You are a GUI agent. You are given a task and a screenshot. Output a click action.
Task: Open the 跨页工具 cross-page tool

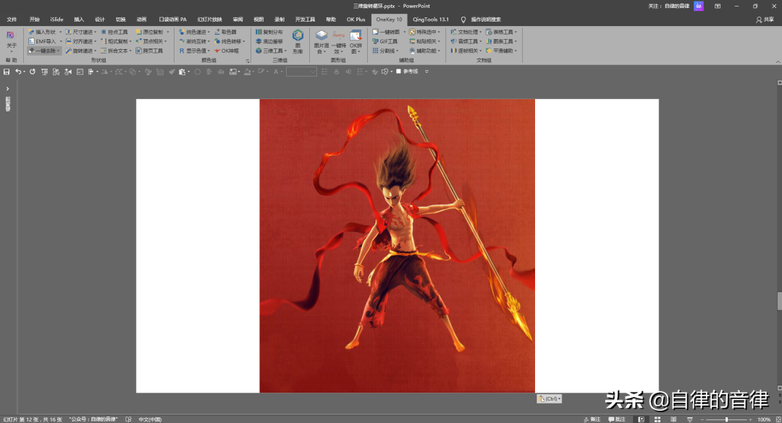pos(149,51)
